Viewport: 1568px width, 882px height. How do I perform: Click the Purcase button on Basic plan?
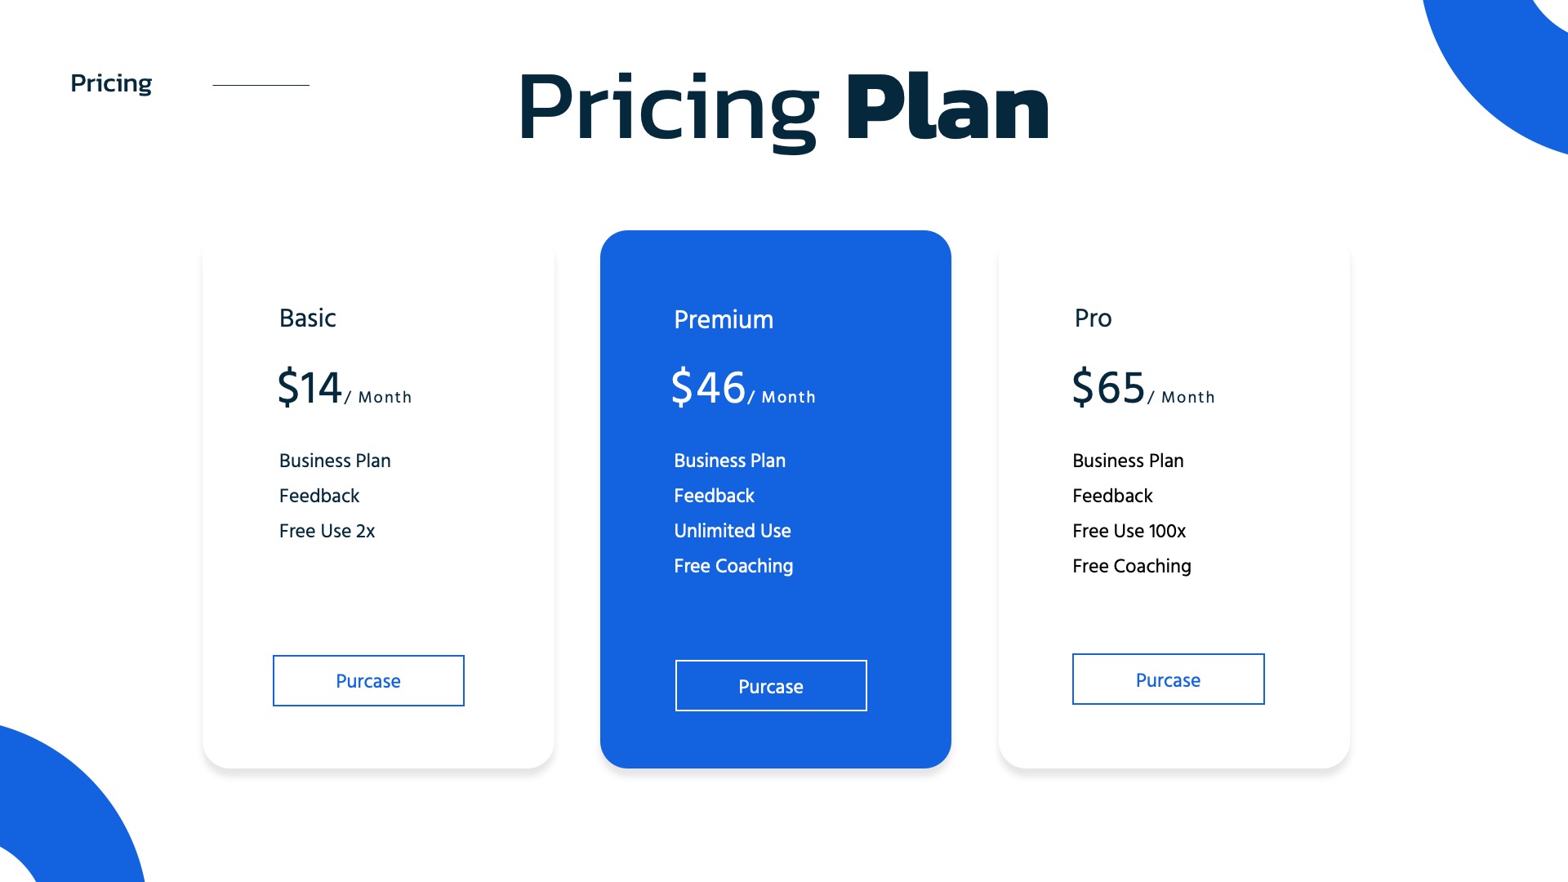tap(368, 680)
